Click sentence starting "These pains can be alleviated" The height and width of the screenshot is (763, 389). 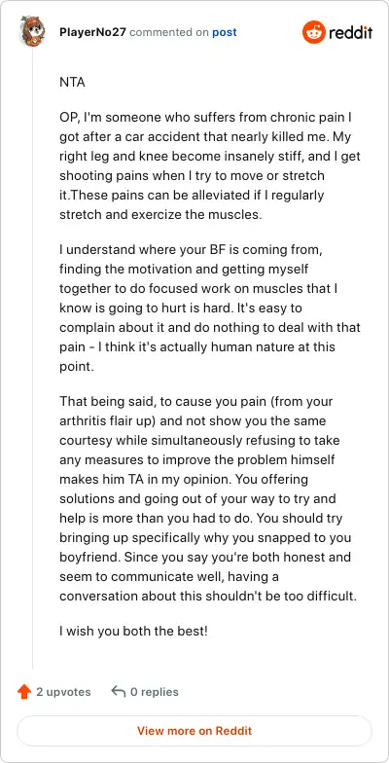coord(192,204)
